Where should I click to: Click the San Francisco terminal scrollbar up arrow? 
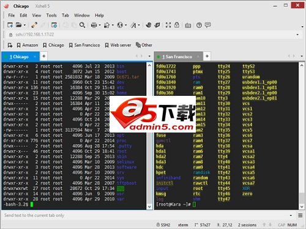(302, 65)
